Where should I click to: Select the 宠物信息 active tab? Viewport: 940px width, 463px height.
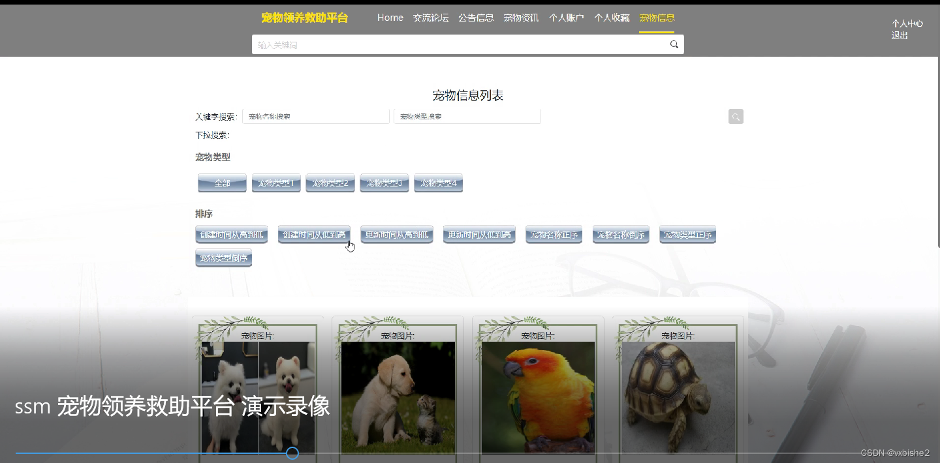click(x=657, y=18)
